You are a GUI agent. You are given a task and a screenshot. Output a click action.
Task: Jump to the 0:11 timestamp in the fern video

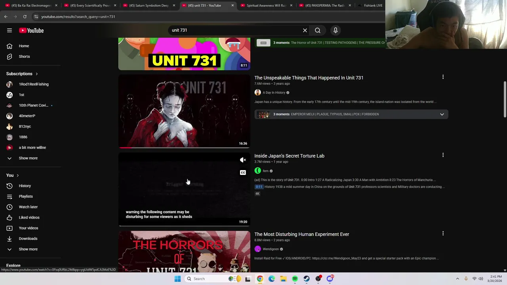pyautogui.click(x=259, y=187)
